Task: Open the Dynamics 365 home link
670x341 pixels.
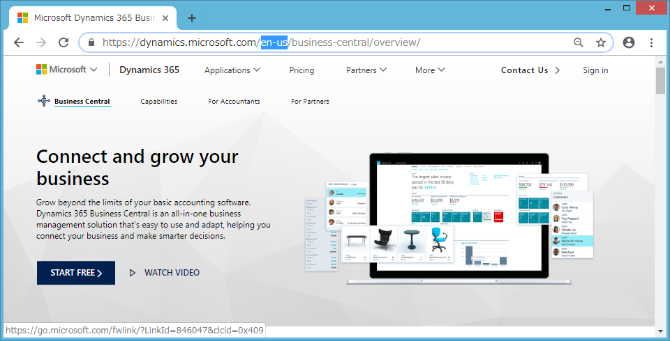Action: click(149, 70)
